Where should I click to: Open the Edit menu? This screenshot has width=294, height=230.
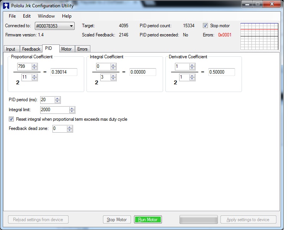click(x=27, y=16)
